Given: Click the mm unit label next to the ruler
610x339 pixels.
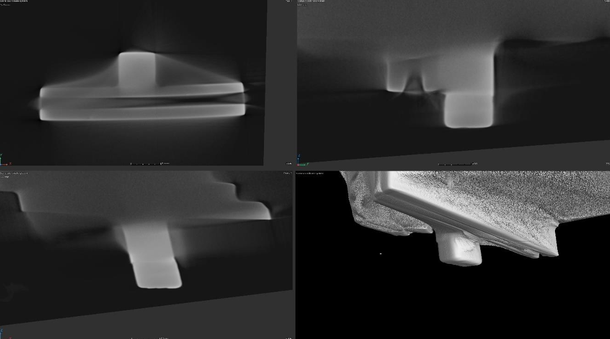Looking at the screenshot, I should [x=167, y=163].
